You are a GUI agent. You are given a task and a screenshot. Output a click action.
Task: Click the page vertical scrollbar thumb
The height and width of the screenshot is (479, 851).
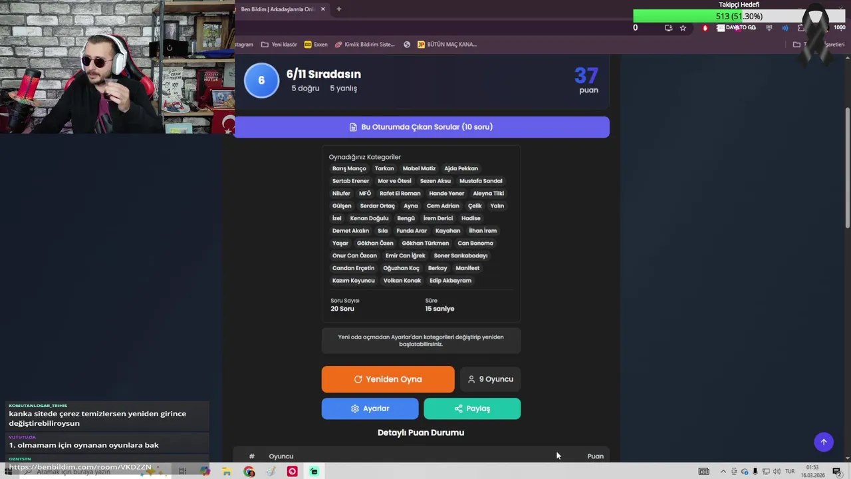846,168
